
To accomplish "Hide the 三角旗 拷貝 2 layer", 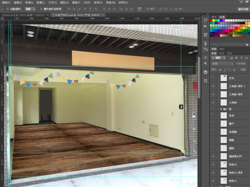I will [x=213, y=86].
